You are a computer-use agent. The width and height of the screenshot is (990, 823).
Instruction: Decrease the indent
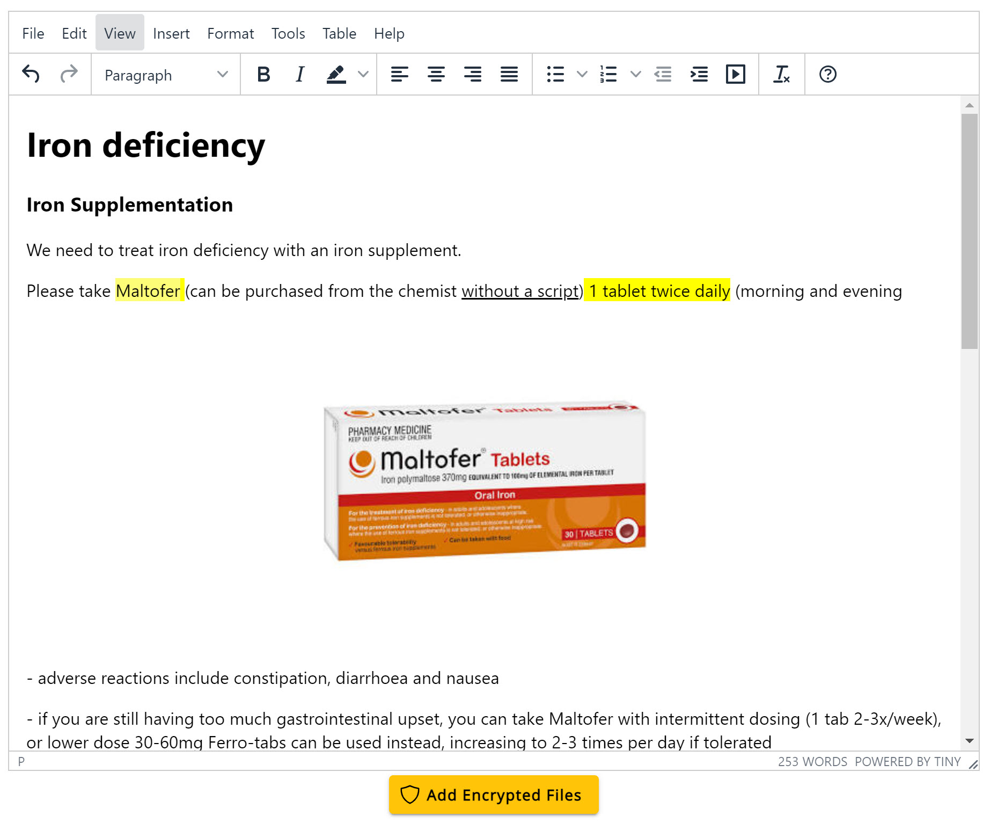[x=663, y=74]
